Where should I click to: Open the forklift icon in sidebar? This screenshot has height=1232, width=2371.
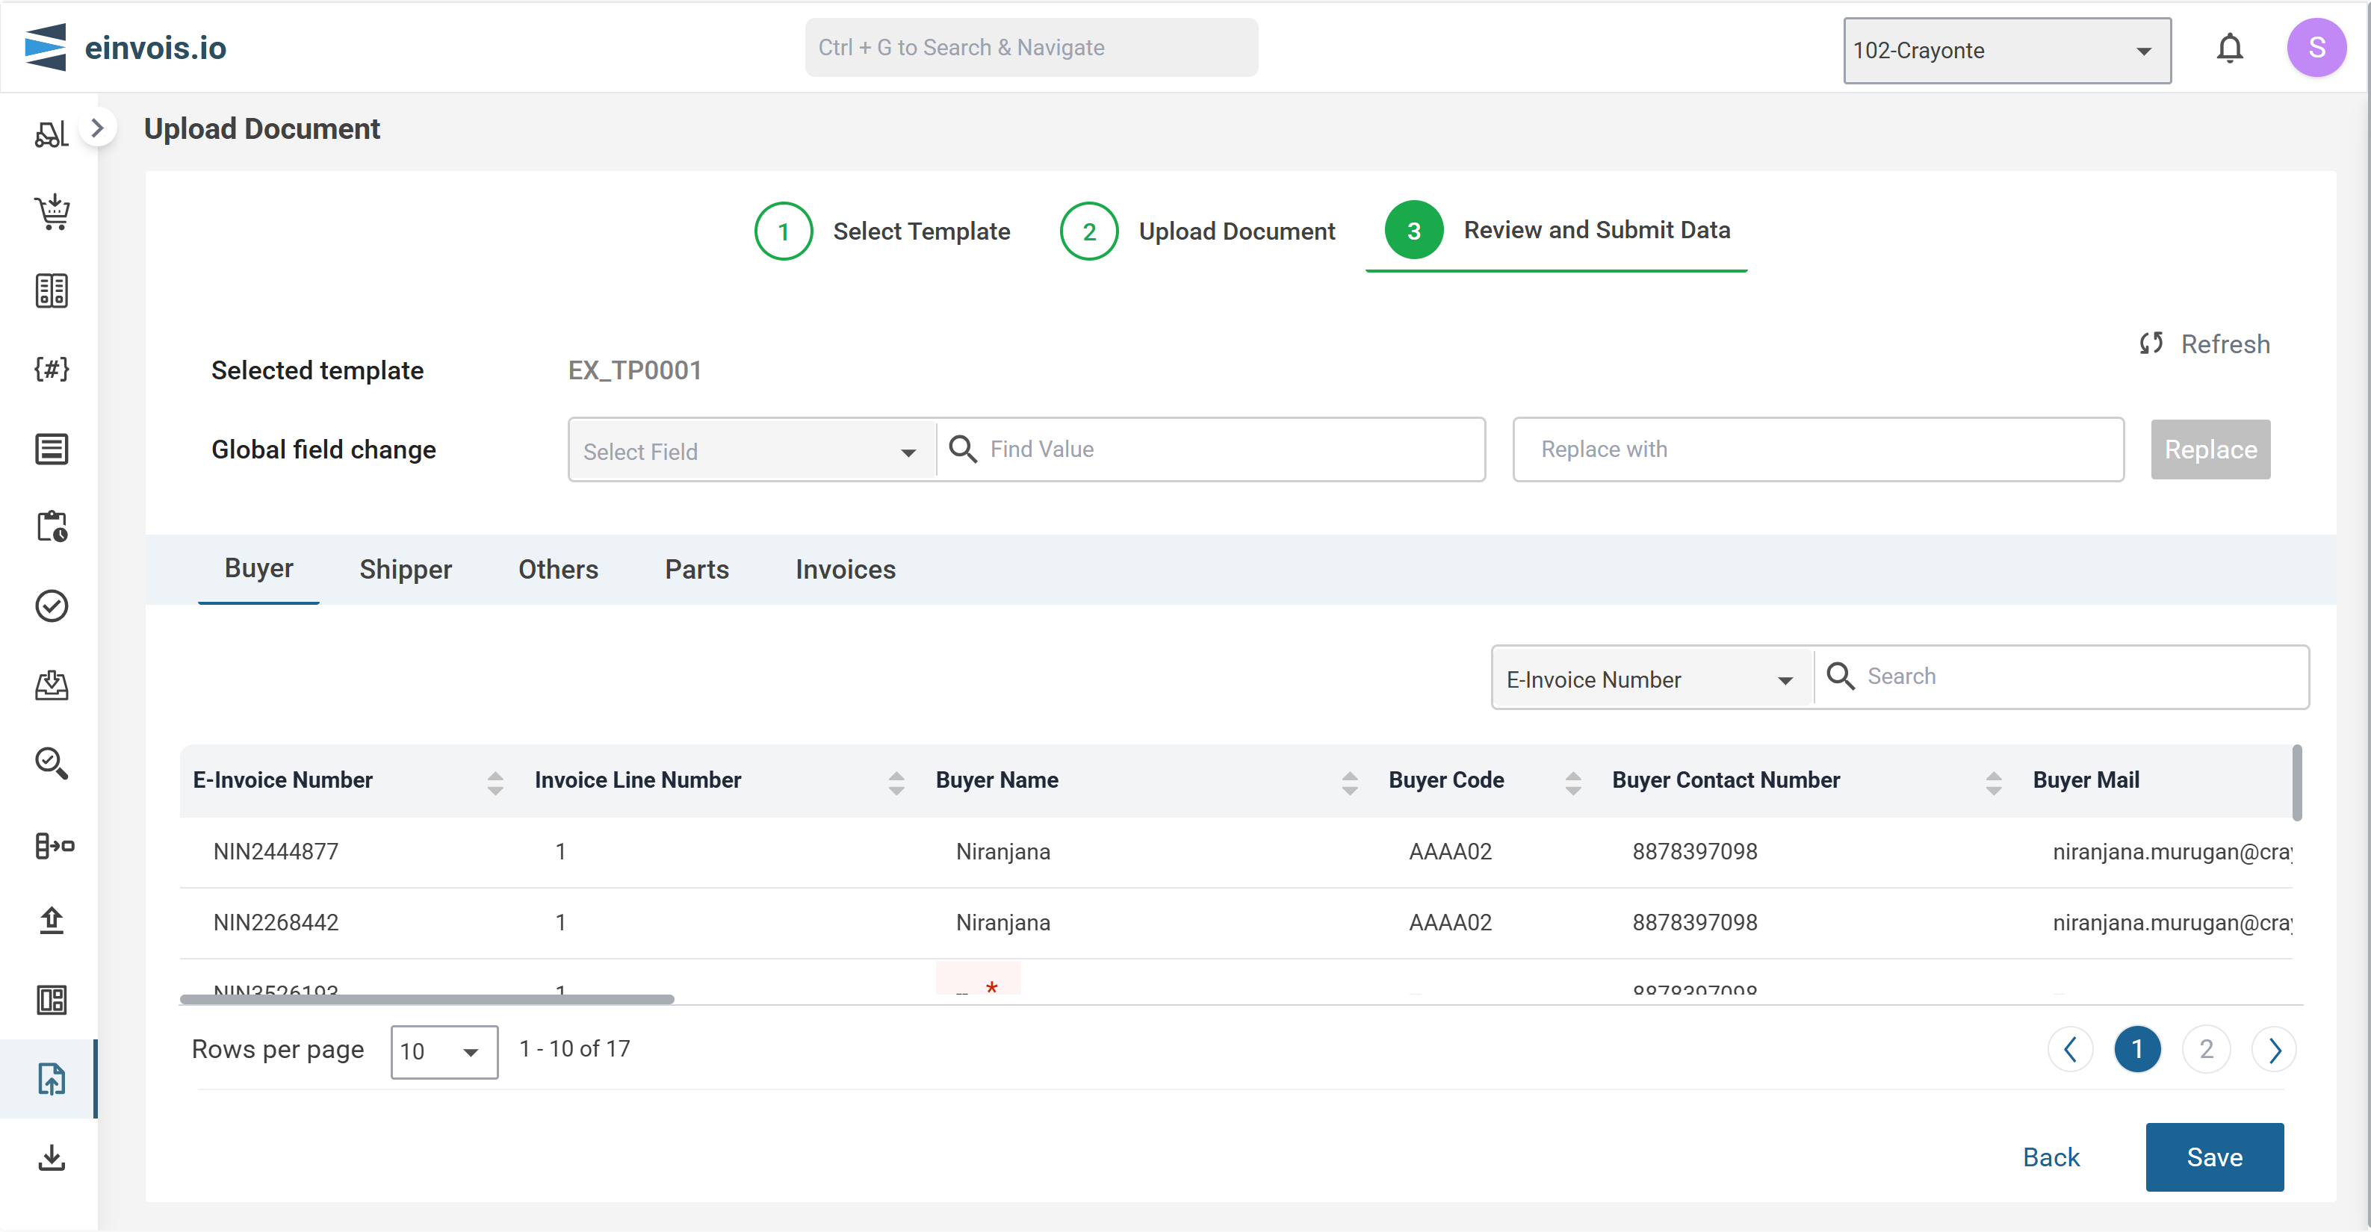tap(51, 134)
